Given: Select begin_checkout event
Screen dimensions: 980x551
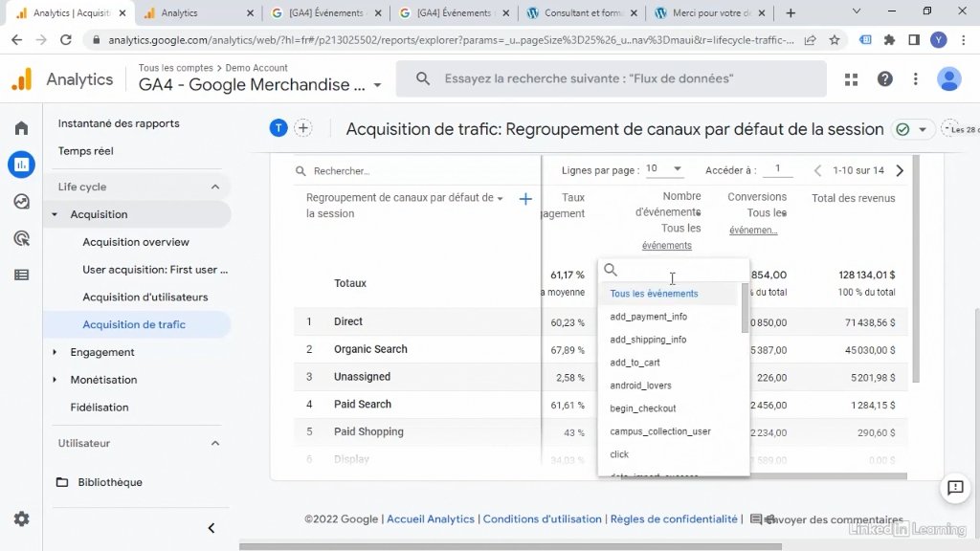Looking at the screenshot, I should pos(642,408).
